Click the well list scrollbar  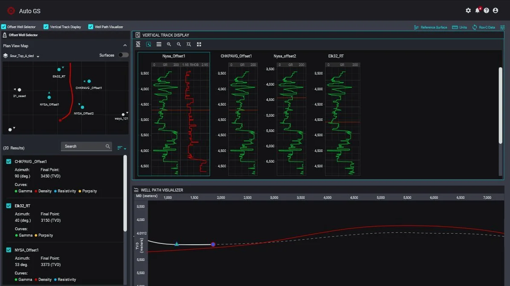pyautogui.click(x=125, y=193)
